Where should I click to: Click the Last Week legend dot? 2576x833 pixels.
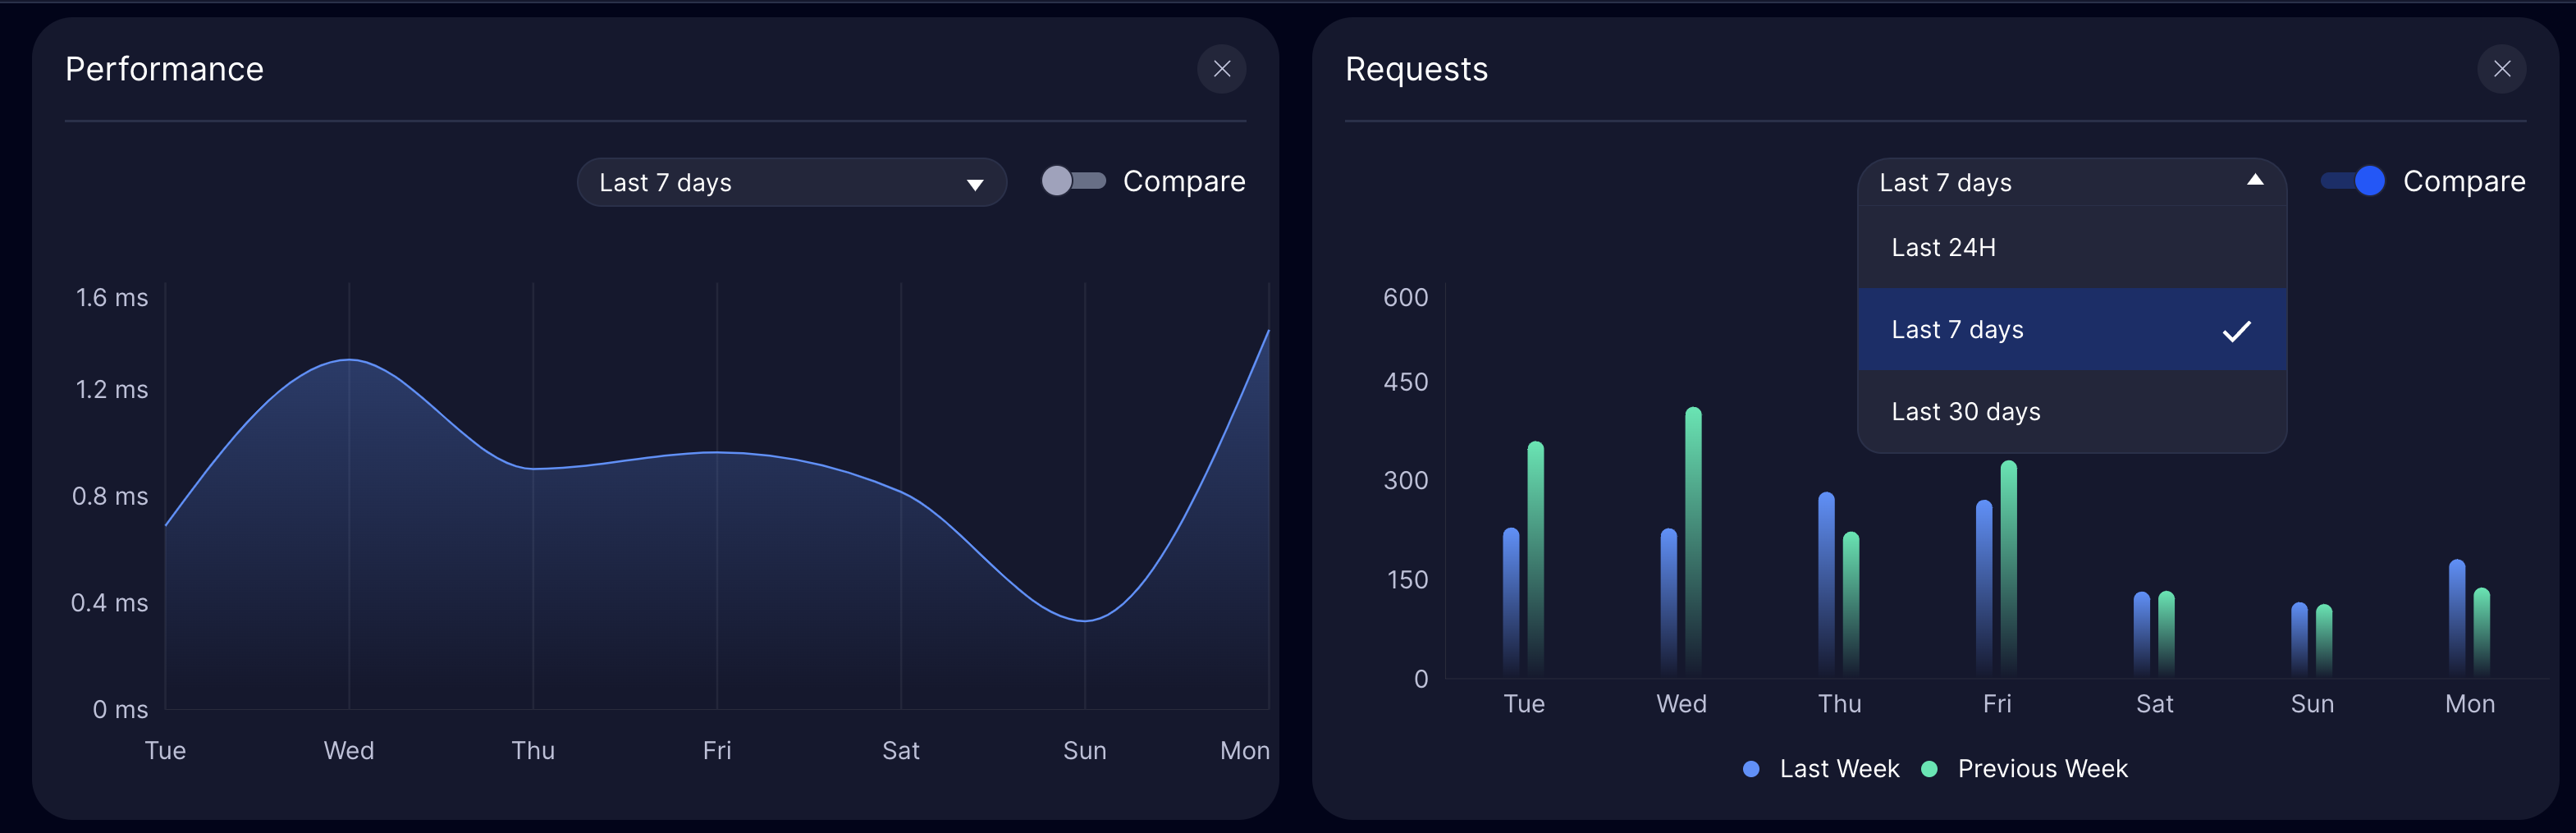[1751, 769]
